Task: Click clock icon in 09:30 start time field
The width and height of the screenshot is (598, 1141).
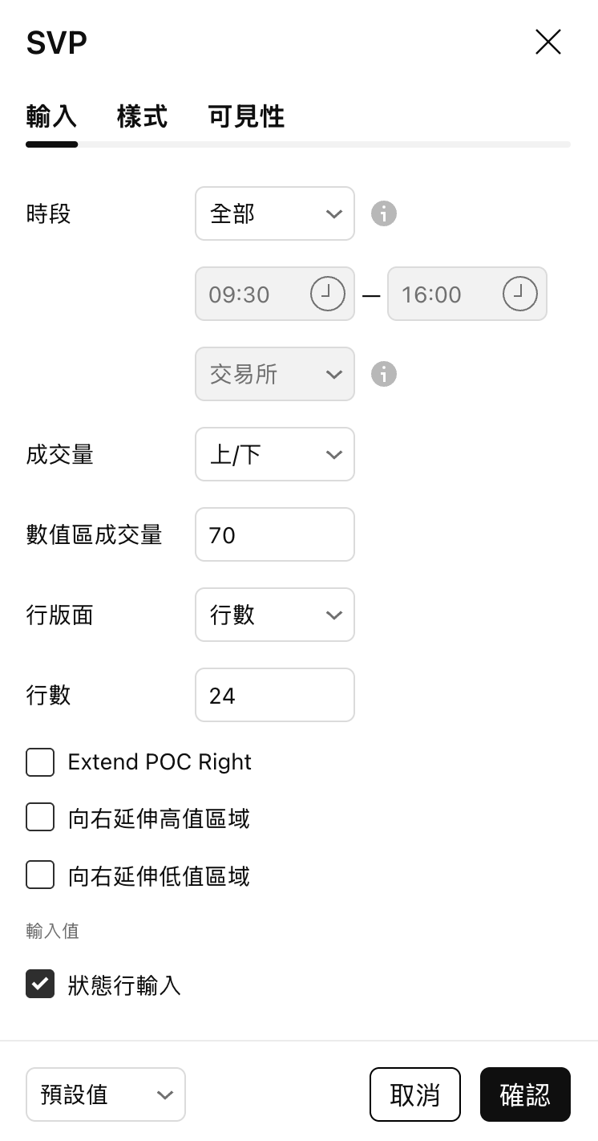Action: [327, 294]
